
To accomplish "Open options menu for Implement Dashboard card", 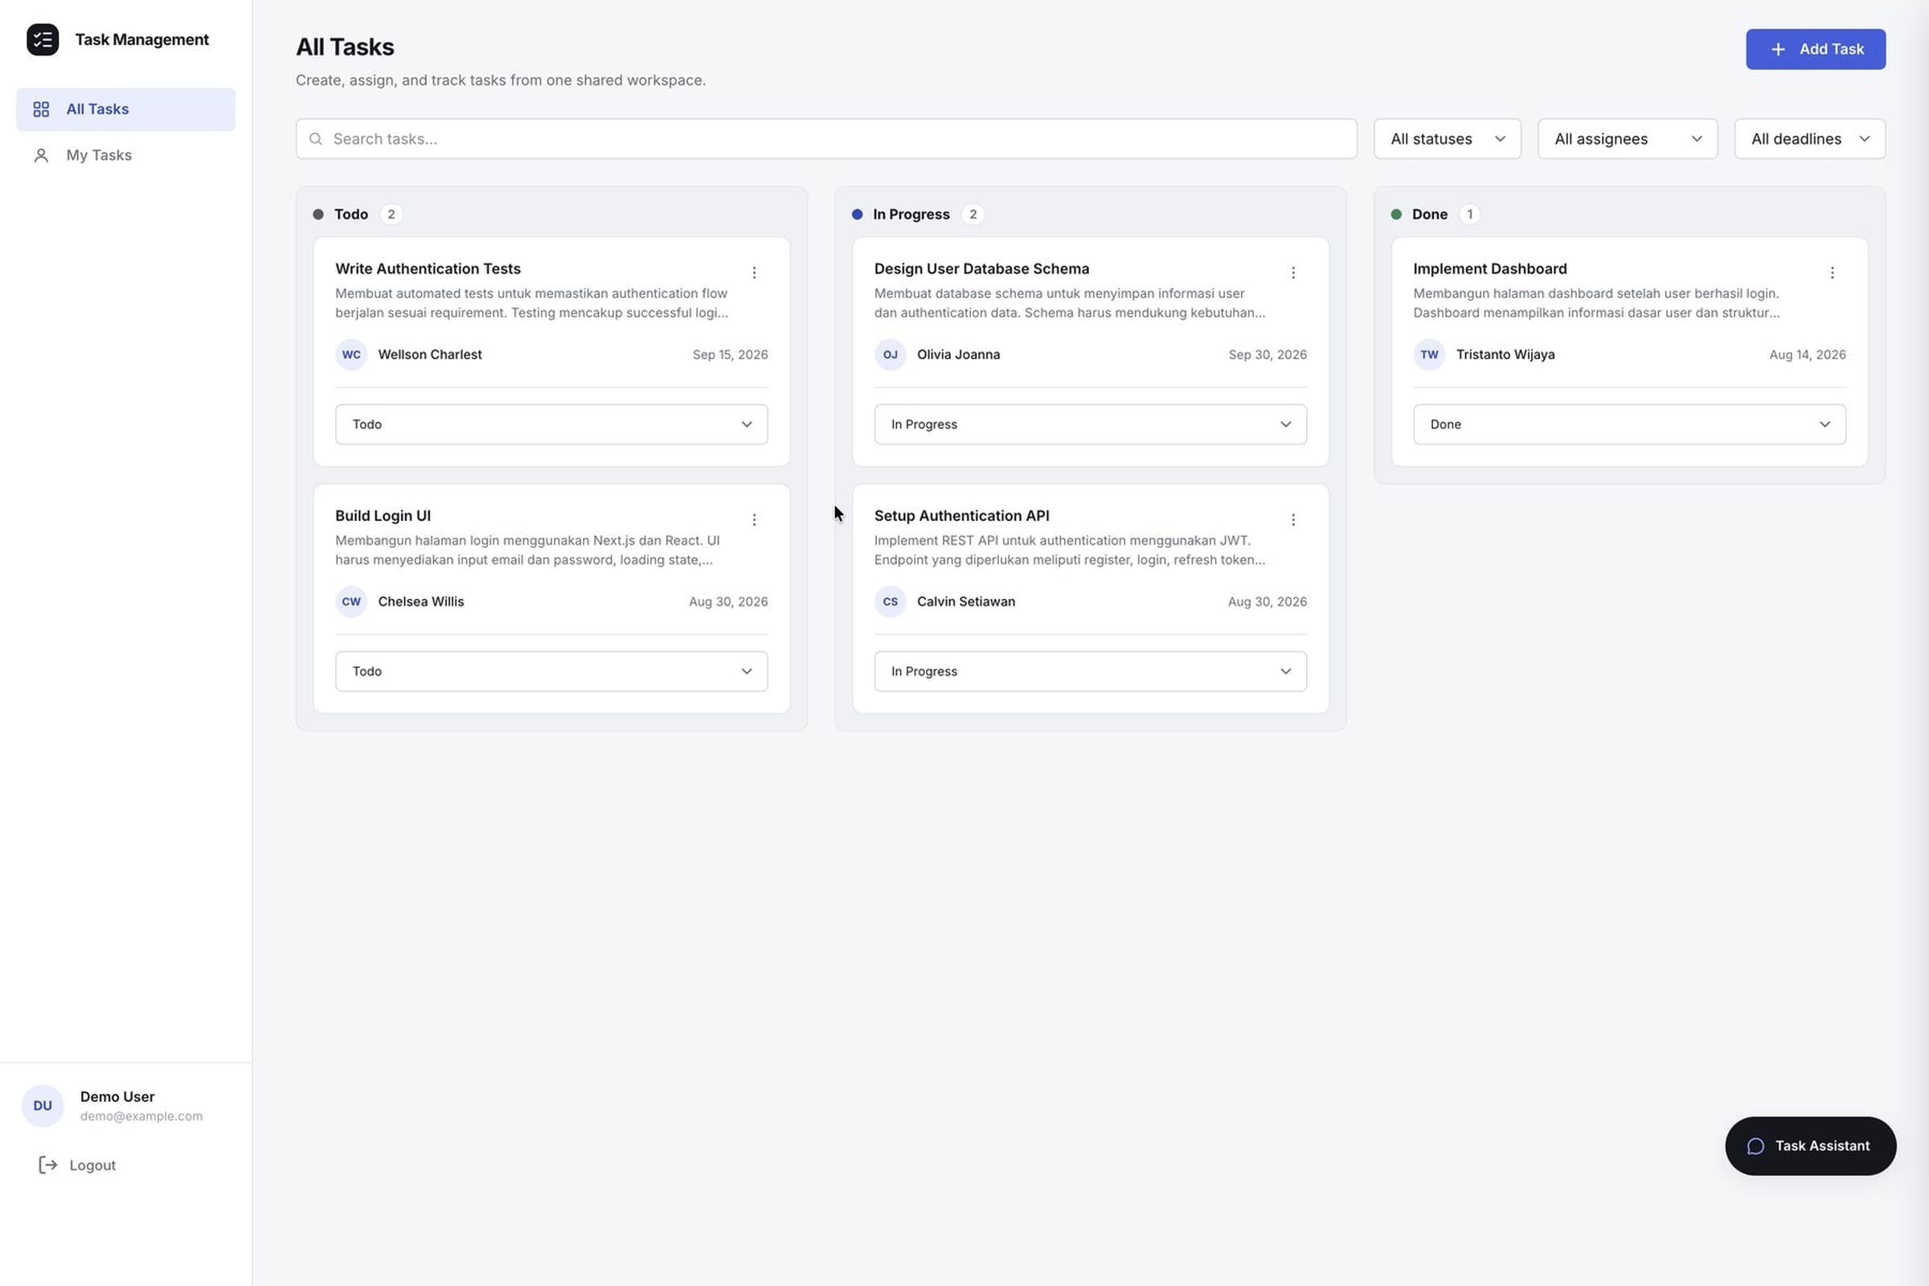I will 1832,272.
